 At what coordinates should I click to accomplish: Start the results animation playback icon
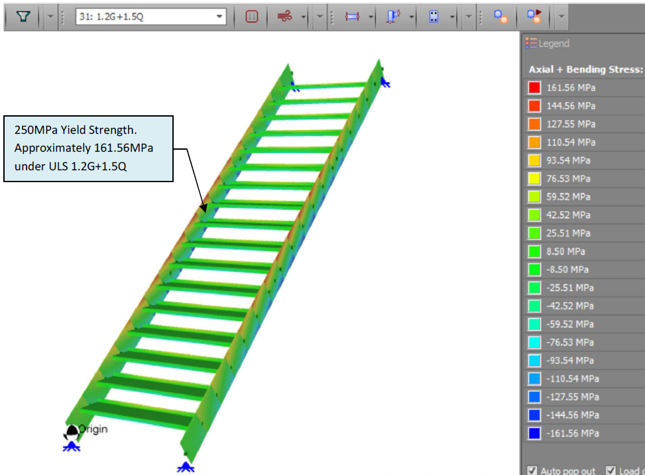coord(534,17)
